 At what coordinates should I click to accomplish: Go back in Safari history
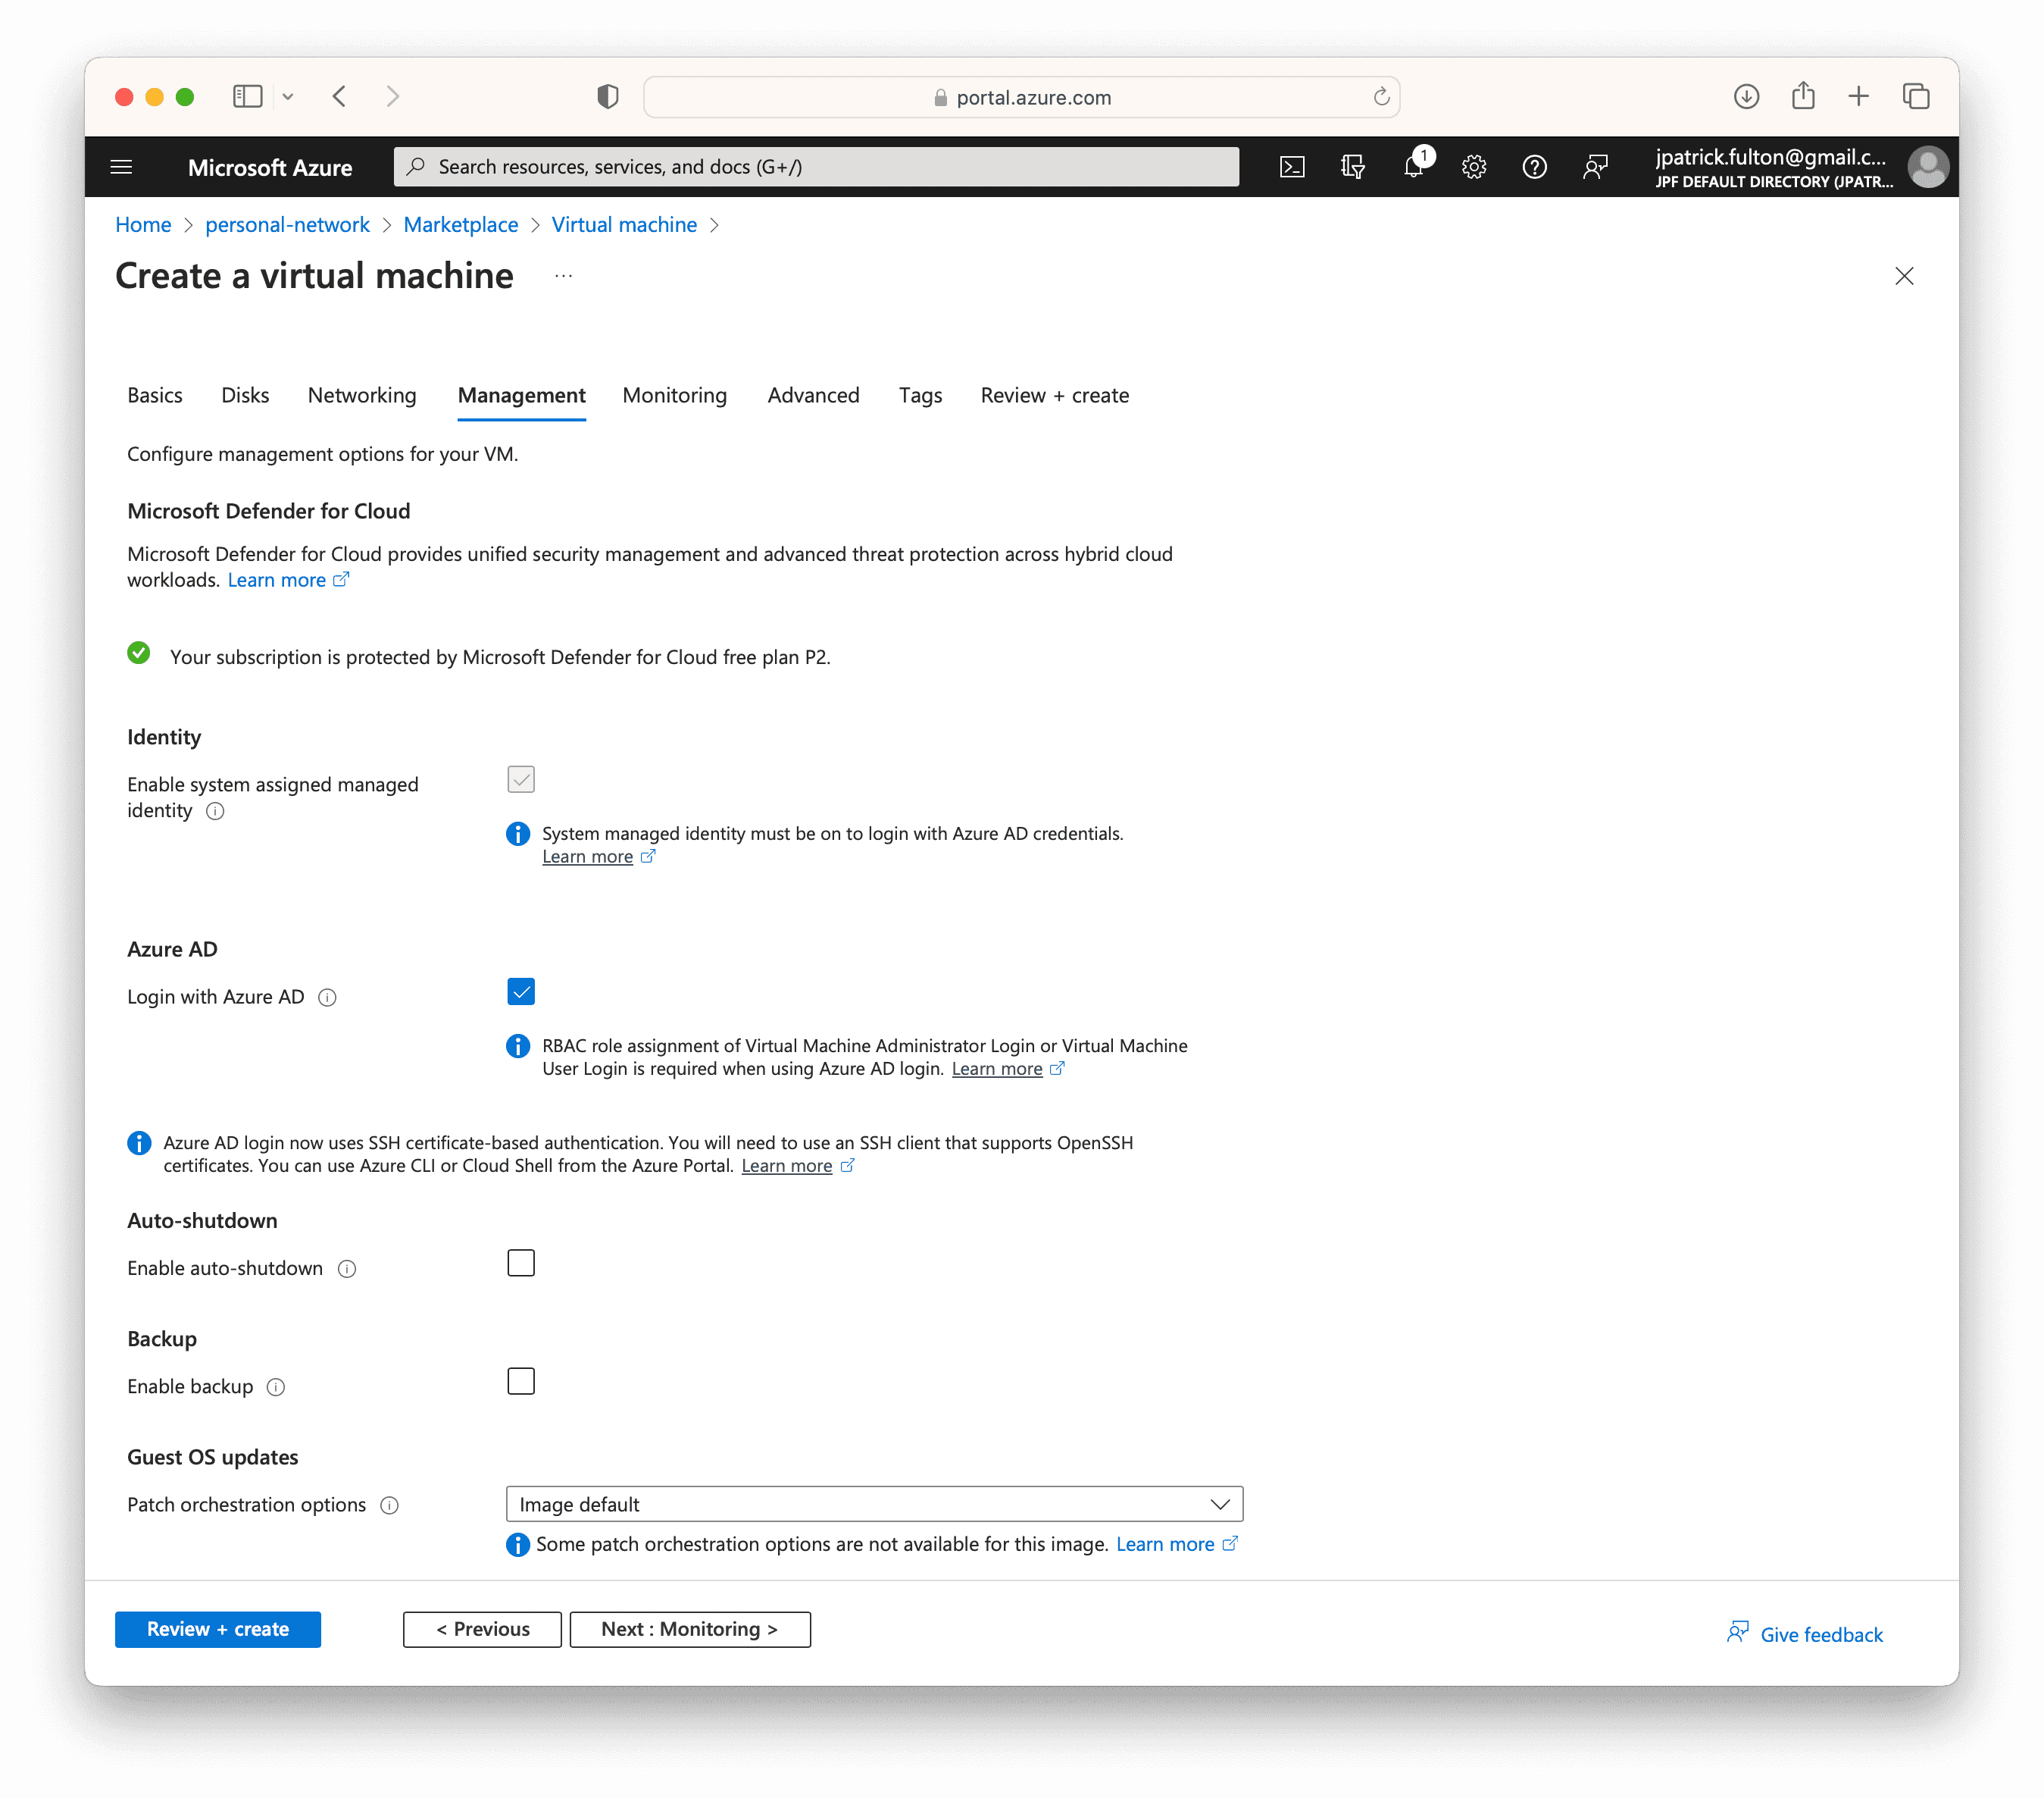tap(340, 96)
